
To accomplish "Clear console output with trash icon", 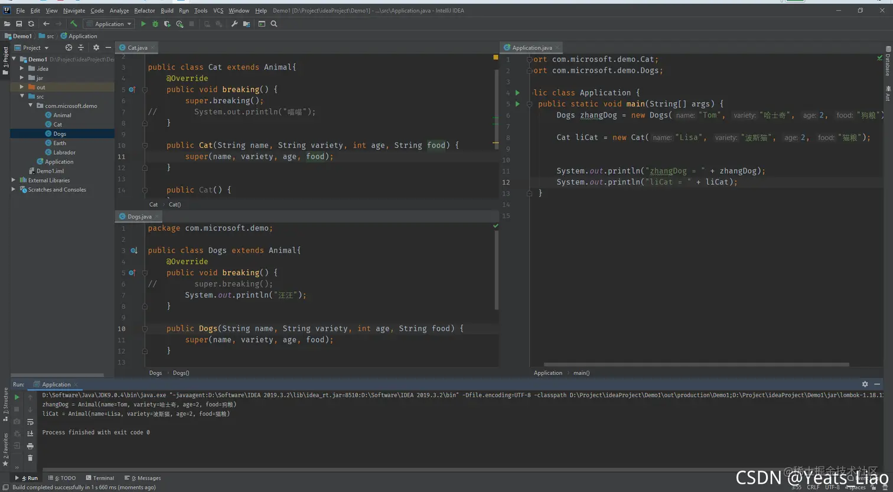I will [x=30, y=458].
